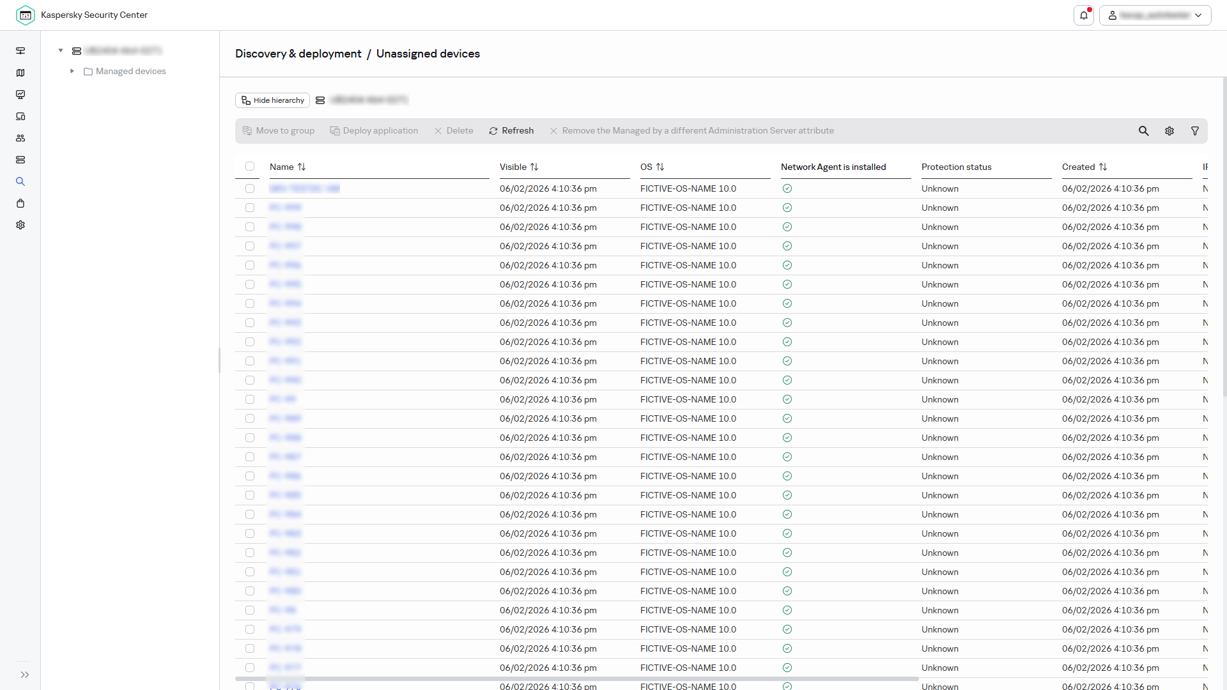Check the first device row checkbox
1227x690 pixels.
(250, 188)
